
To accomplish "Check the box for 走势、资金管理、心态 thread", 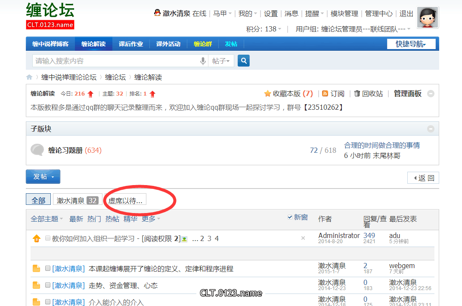I will click(48, 285).
